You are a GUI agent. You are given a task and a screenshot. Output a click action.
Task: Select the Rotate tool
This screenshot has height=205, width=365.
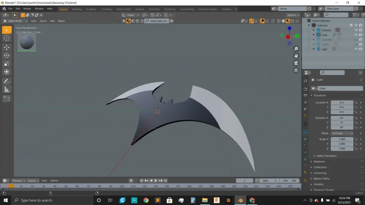(x=7, y=56)
